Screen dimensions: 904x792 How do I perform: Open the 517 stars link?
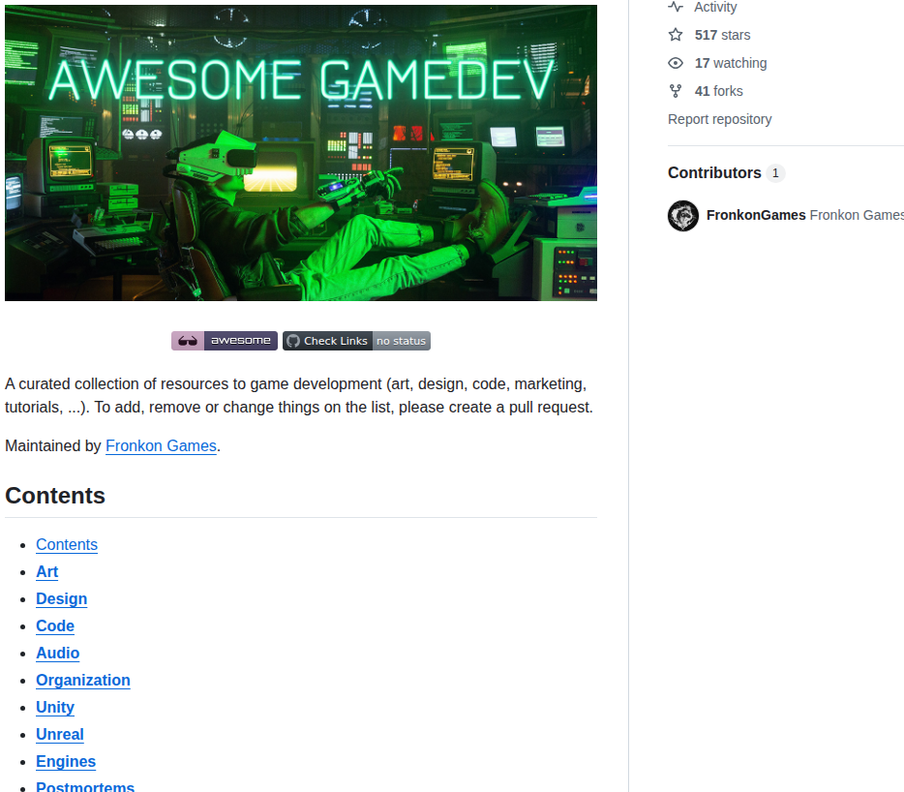click(722, 35)
